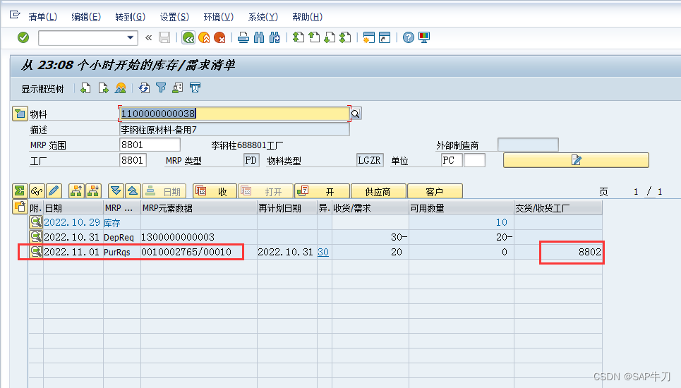Viewport: 681px width, 388px height.
Task: Click the 开 button
Action: (322, 191)
